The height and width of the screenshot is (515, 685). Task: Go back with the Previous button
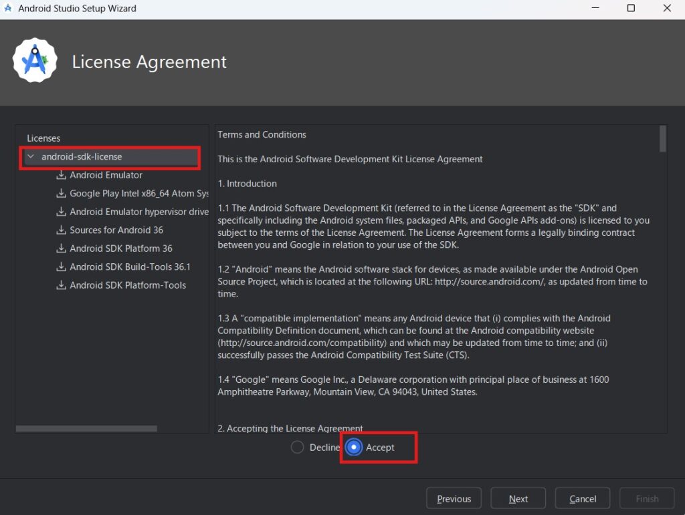pyautogui.click(x=454, y=499)
